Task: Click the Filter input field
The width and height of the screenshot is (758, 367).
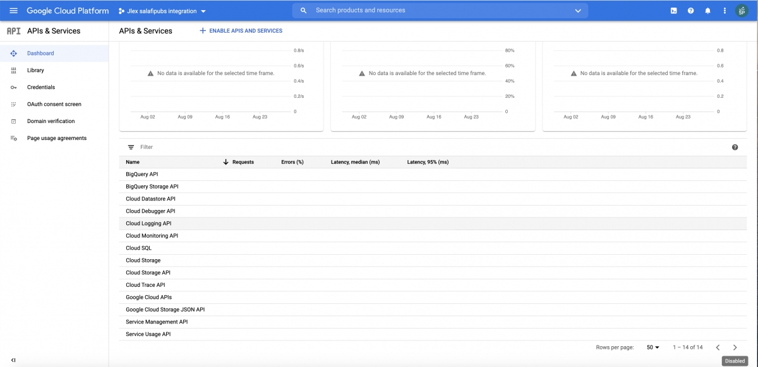Action: pos(316,147)
